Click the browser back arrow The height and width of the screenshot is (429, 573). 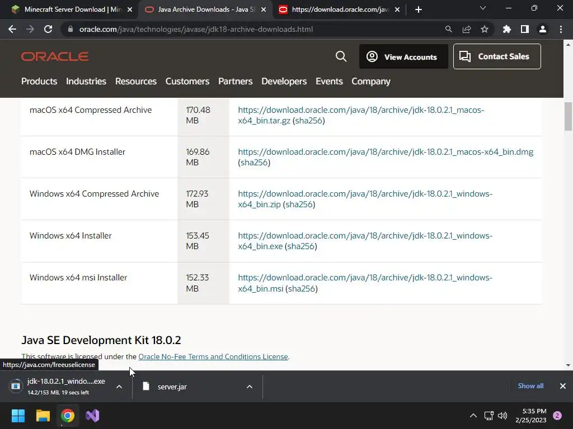(12, 29)
